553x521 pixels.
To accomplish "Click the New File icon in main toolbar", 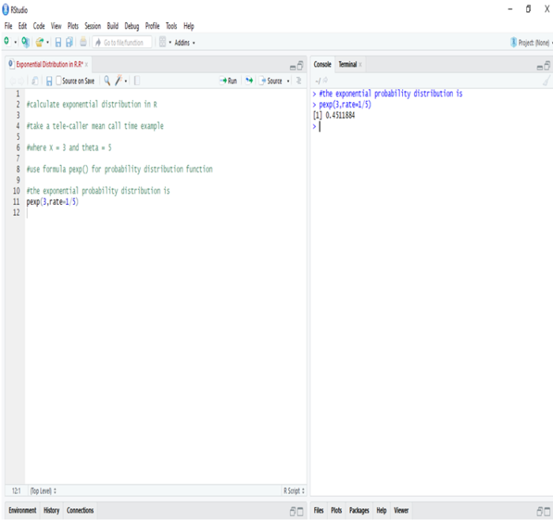I will 7,42.
